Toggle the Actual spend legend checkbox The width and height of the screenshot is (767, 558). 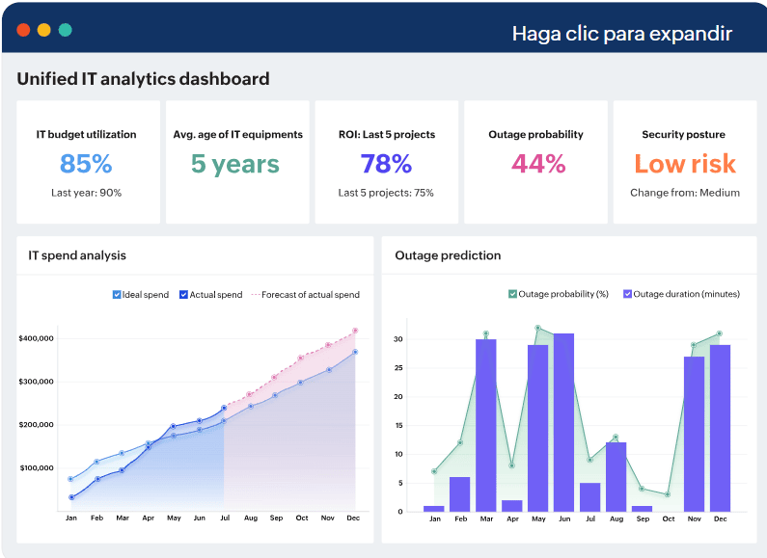point(183,295)
